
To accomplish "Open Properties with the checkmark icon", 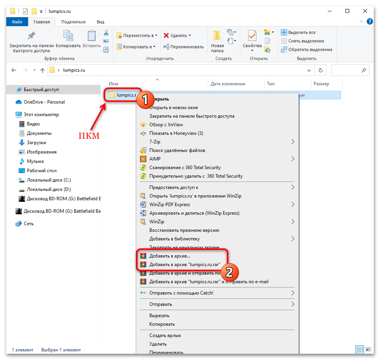I will pyautogui.click(x=252, y=36).
